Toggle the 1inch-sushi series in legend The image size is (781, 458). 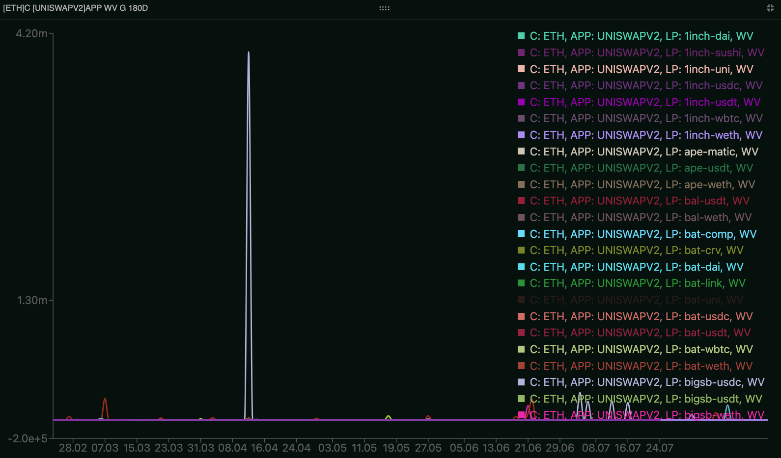tap(646, 52)
